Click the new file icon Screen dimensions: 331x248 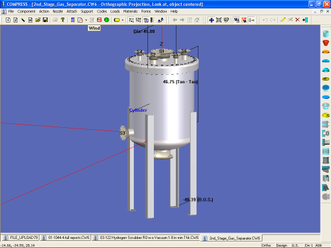pos(8,20)
